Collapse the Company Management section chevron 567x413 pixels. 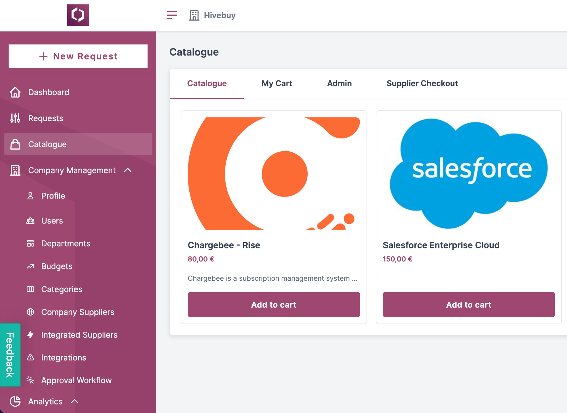point(128,170)
